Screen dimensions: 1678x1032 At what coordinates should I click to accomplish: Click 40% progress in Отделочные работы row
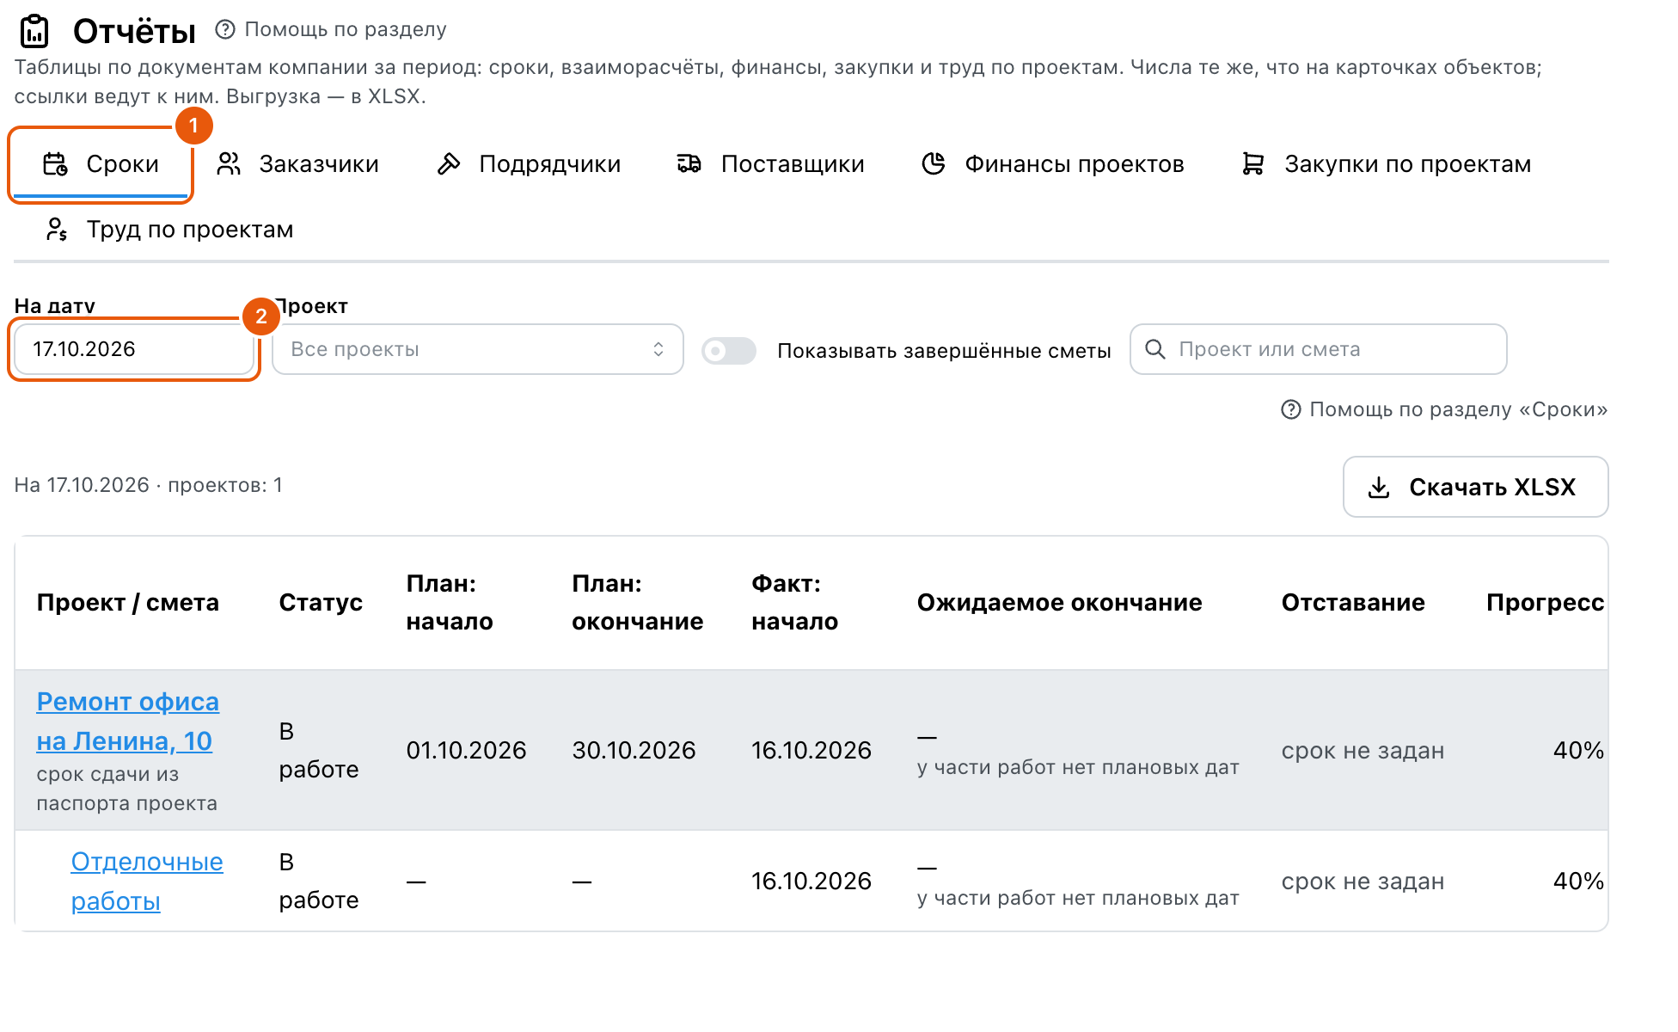pyautogui.click(x=1578, y=881)
